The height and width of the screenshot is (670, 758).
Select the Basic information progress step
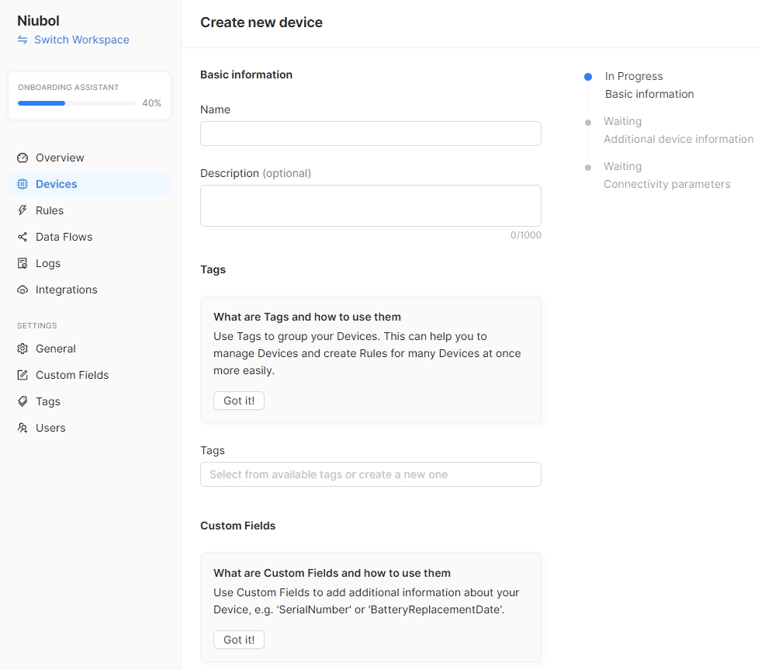click(x=649, y=94)
